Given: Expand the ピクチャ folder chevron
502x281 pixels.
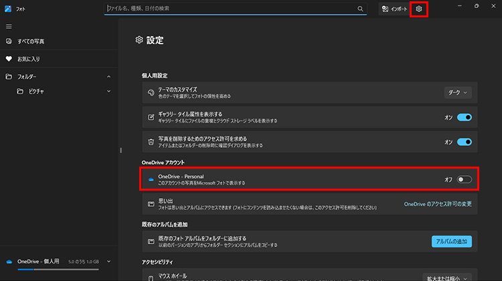Looking at the screenshot, I should tap(108, 91).
